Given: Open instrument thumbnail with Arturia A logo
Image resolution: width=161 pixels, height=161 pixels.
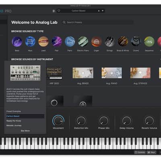Looking at the screenshot, I should [83, 101].
